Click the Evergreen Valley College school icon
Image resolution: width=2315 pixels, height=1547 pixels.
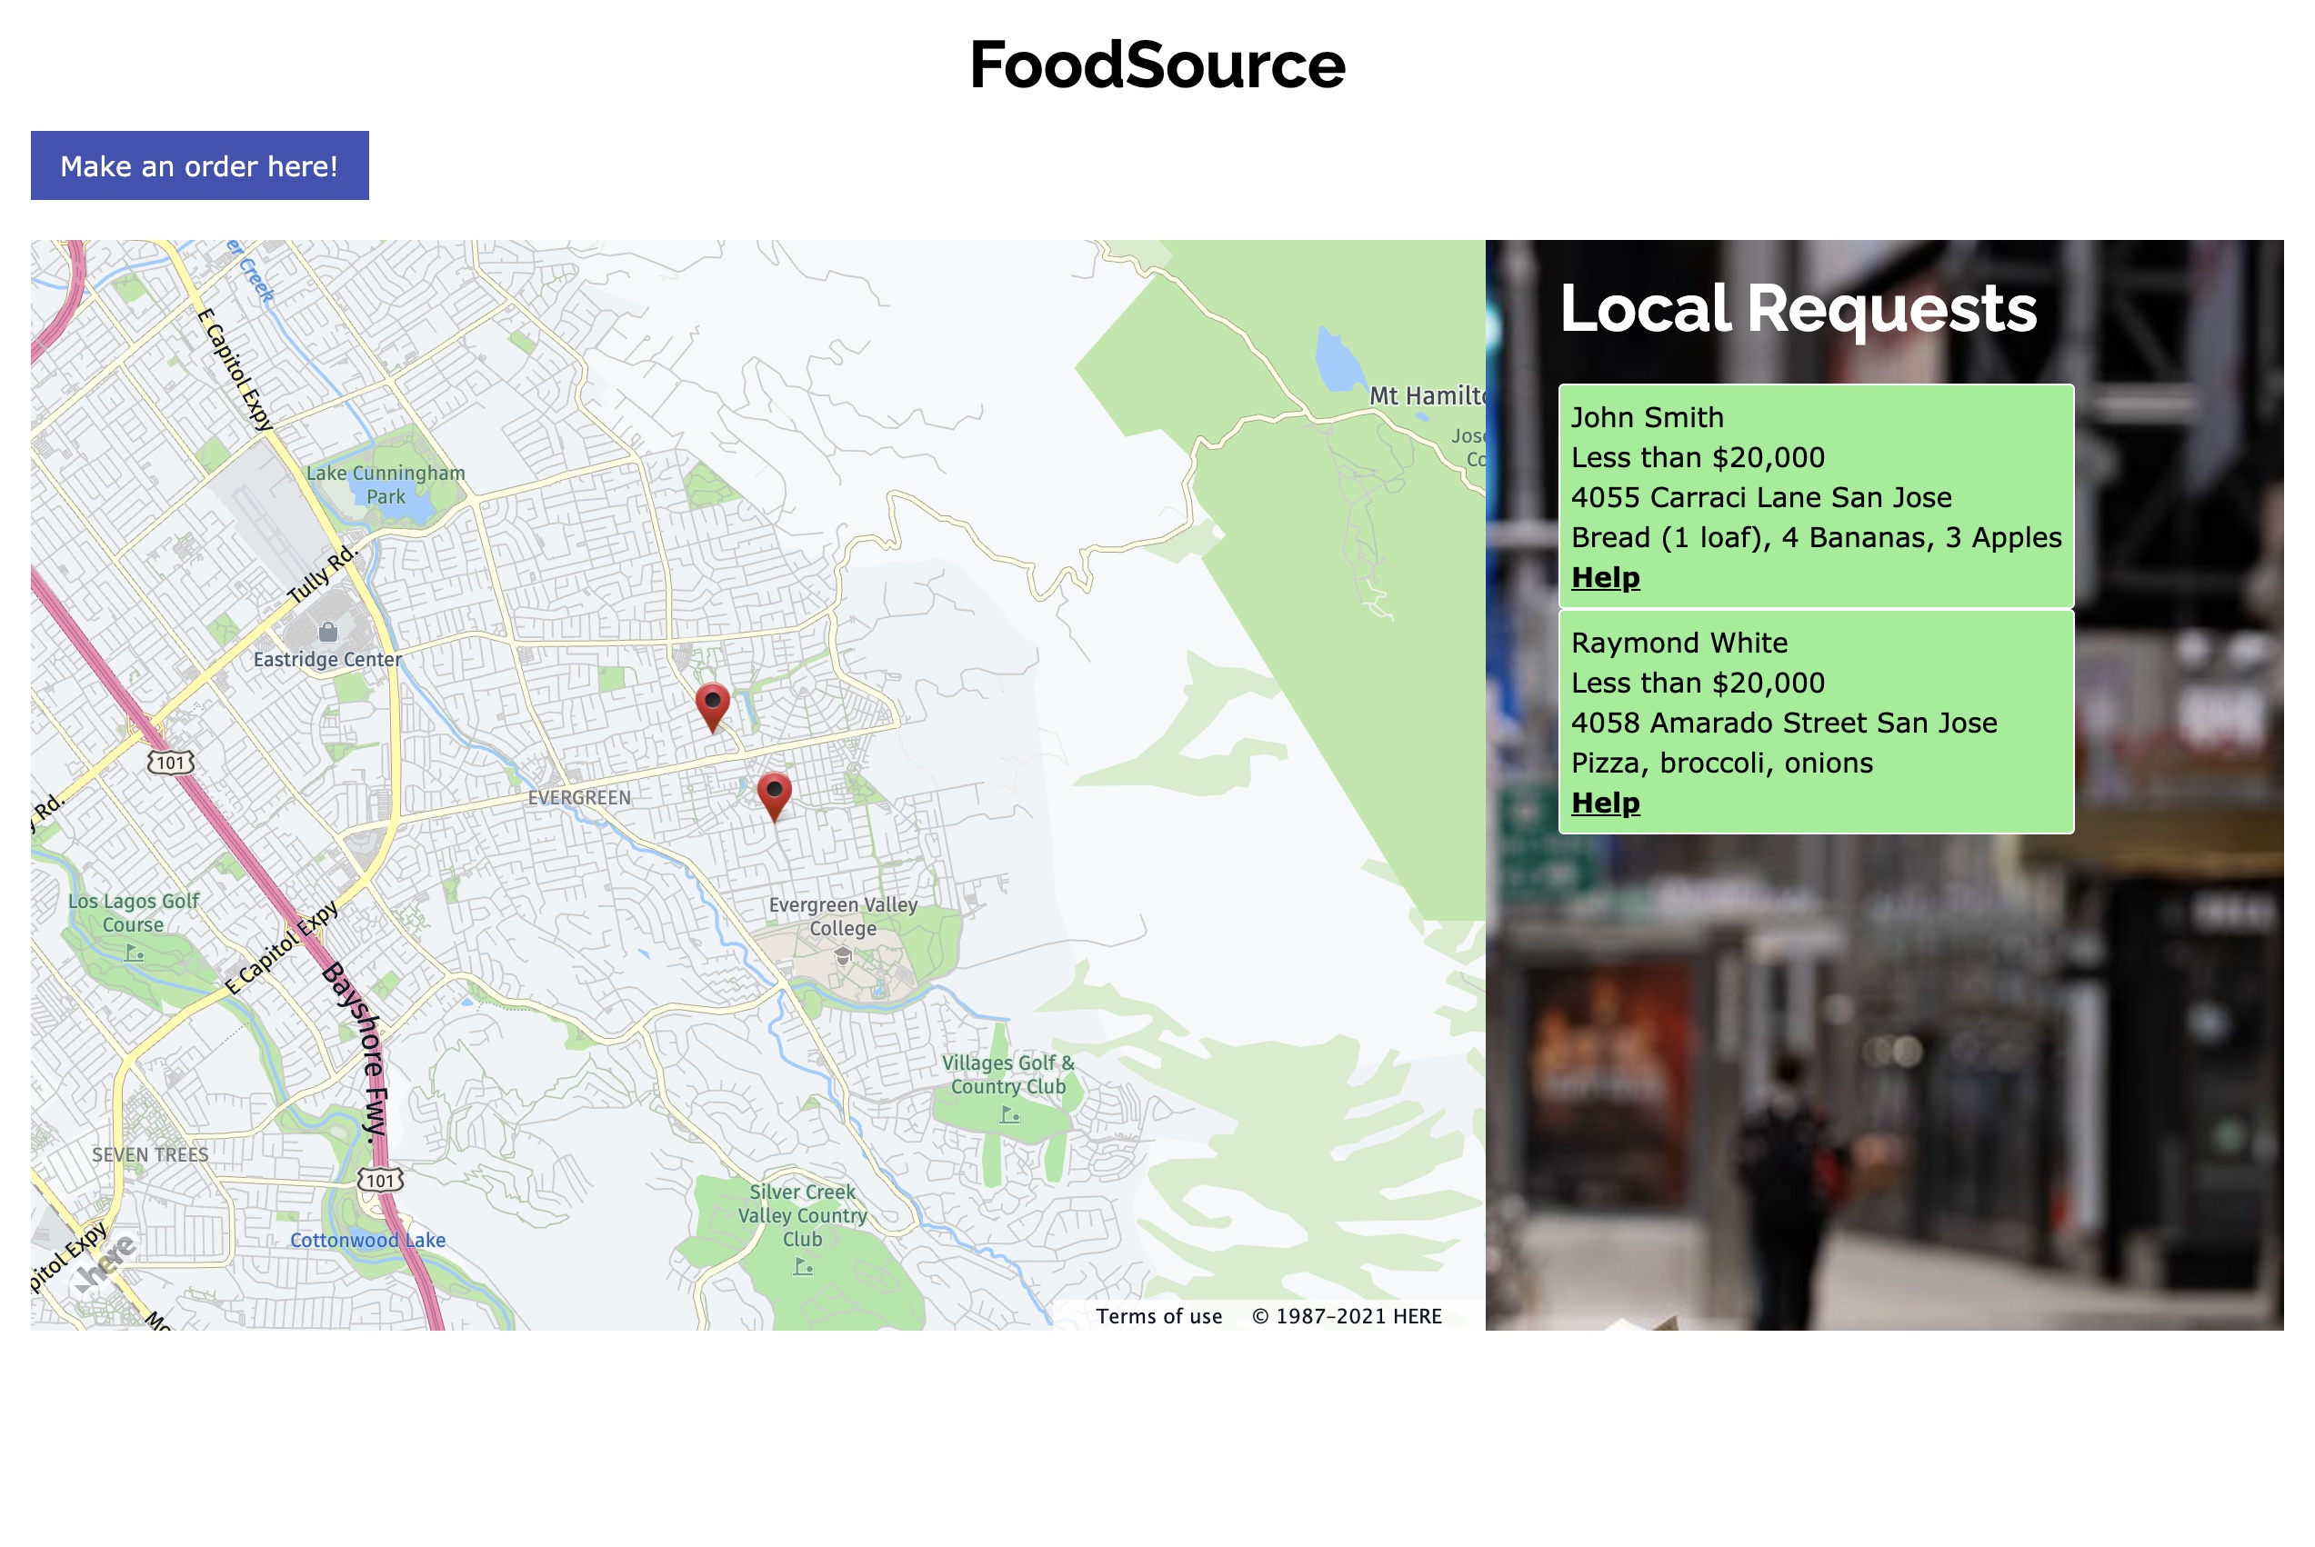(x=843, y=955)
